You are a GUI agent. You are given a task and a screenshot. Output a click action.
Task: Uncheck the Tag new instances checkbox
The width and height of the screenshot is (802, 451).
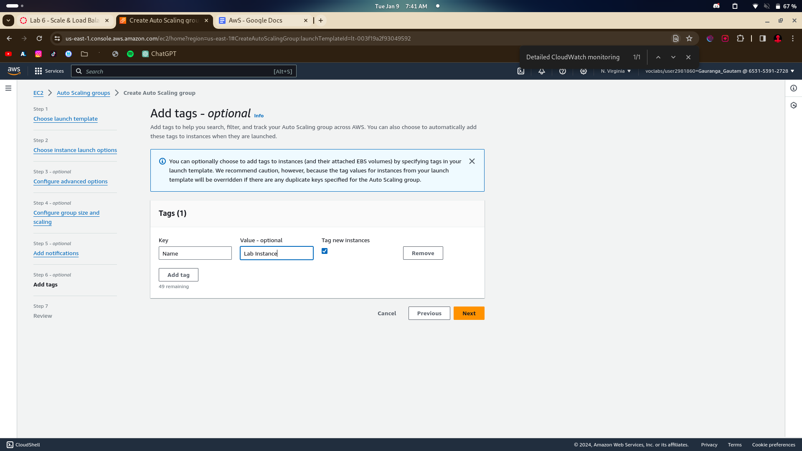click(325, 251)
